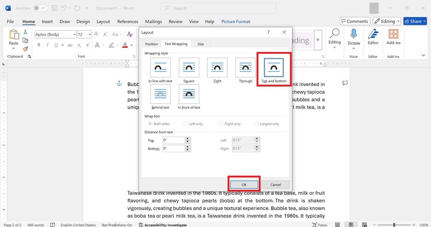The width and height of the screenshot is (431, 227).
Task: Open the Editor tool in the ribbon
Action: [373, 37]
